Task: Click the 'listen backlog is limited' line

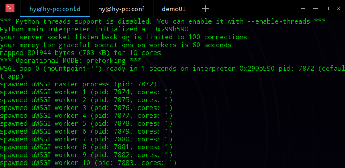Action: (x=124, y=37)
